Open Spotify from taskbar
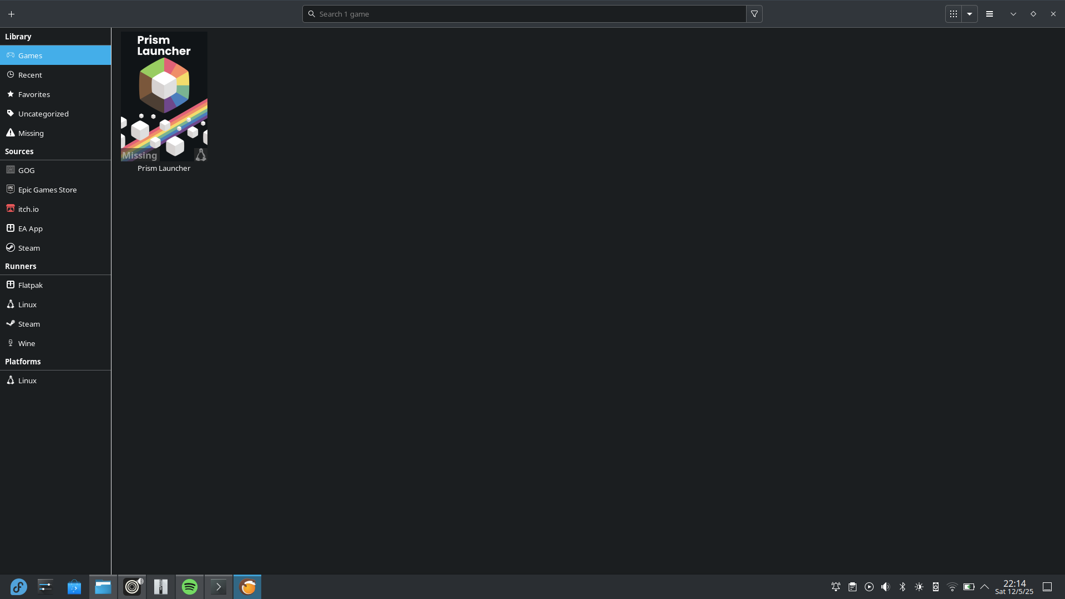The height and width of the screenshot is (599, 1065). pyautogui.click(x=190, y=587)
